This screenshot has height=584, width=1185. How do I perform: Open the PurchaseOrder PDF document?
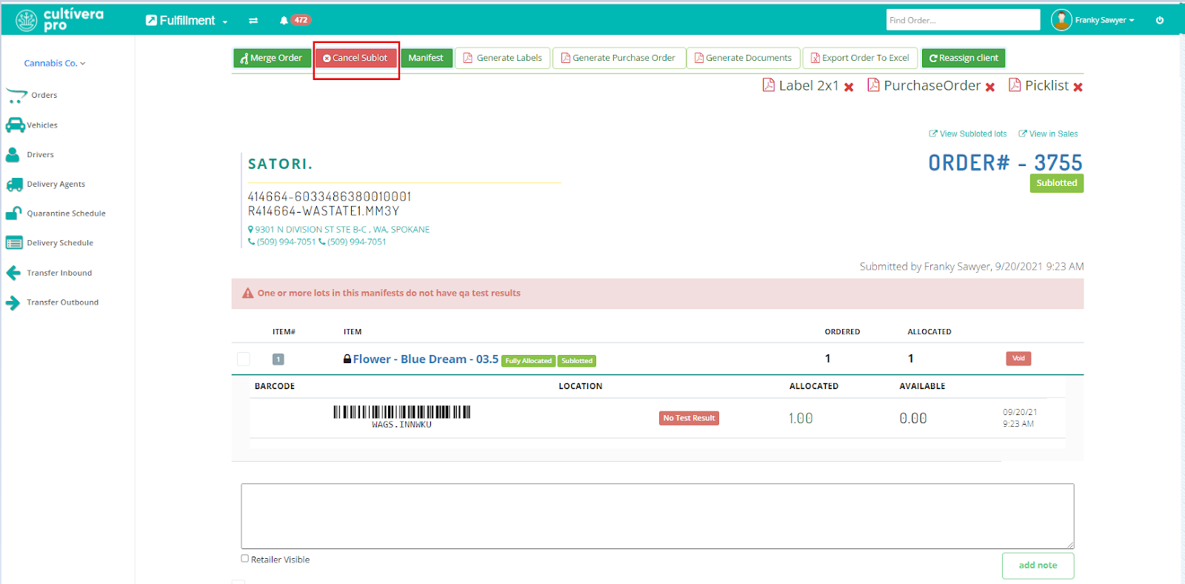click(924, 86)
